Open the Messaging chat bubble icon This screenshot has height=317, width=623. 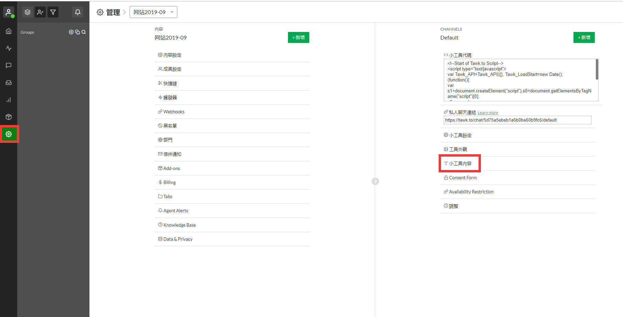click(x=9, y=66)
